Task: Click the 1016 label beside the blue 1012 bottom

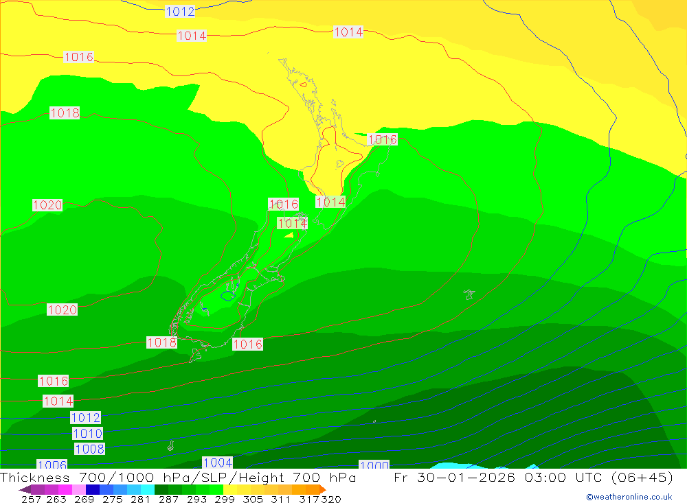Action: [54, 382]
